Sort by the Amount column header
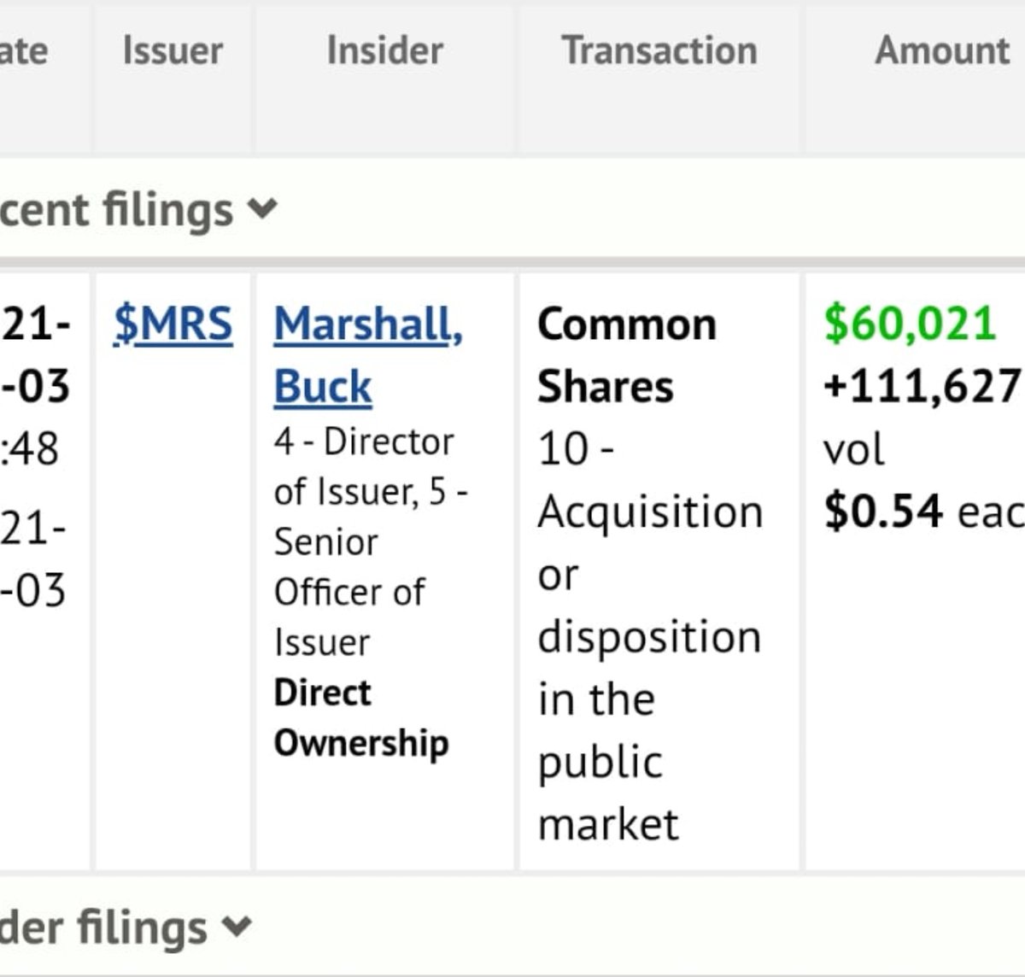The width and height of the screenshot is (1025, 977). pyautogui.click(x=942, y=50)
